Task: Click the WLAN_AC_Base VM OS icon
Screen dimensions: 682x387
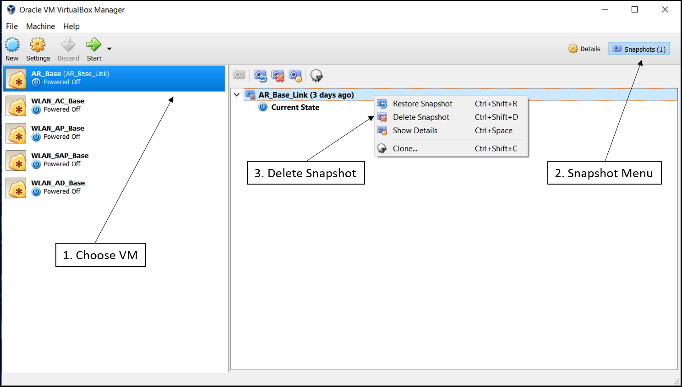Action: [x=16, y=106]
